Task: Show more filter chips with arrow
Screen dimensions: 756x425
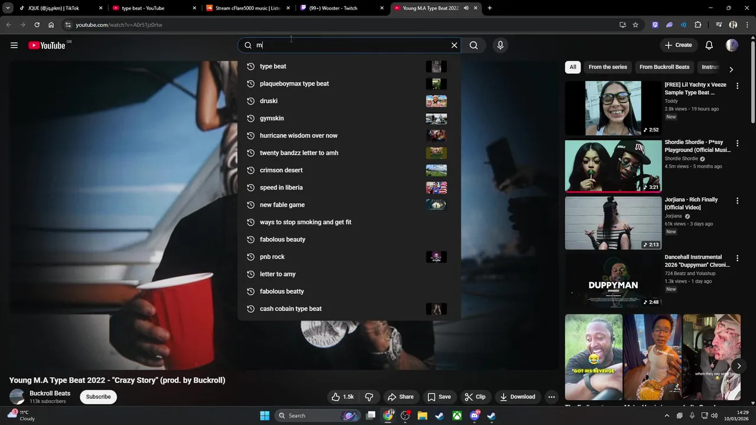Action: [731, 70]
